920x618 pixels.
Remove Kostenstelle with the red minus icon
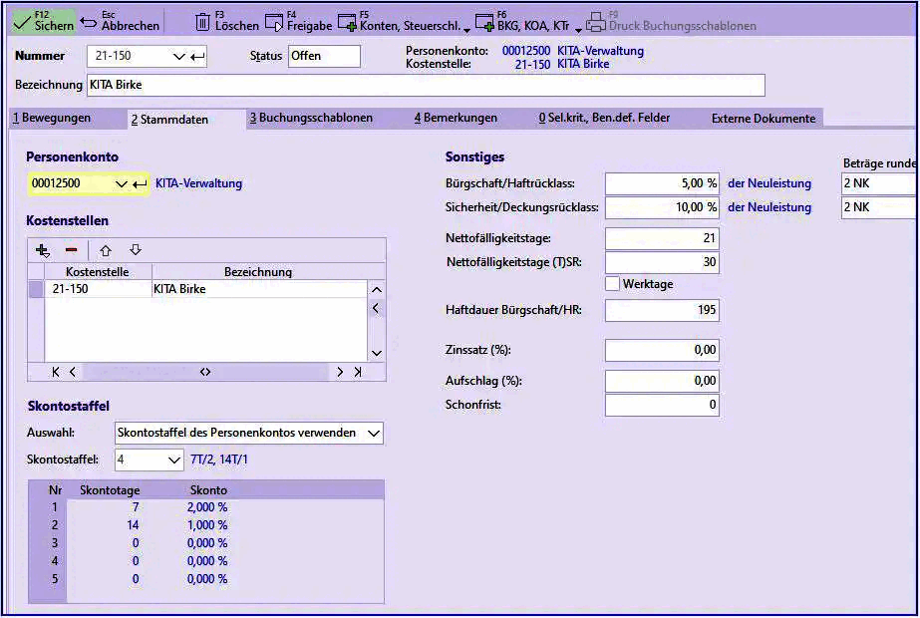point(72,250)
